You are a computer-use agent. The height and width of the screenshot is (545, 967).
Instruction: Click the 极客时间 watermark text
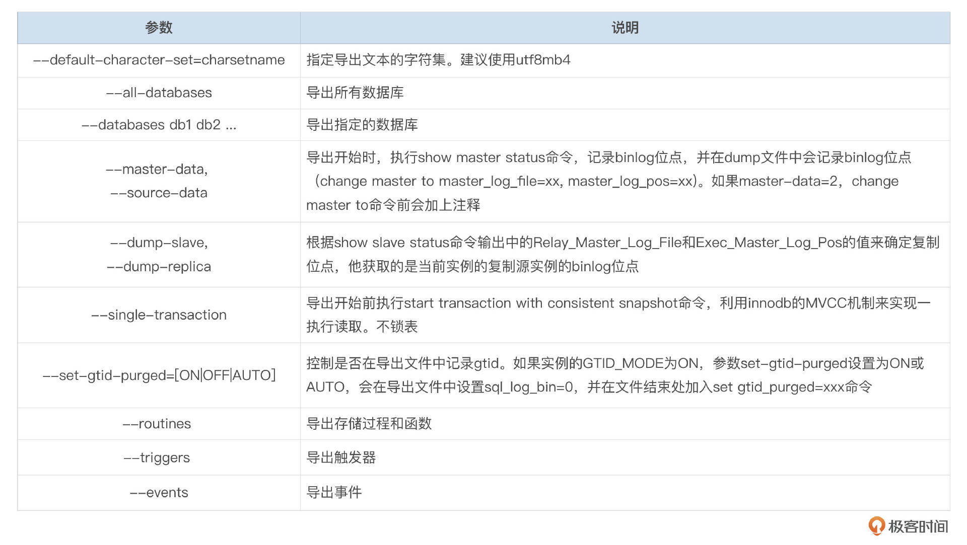(918, 526)
